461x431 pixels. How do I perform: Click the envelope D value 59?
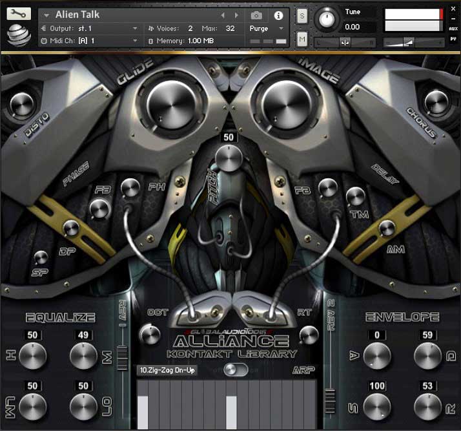click(x=427, y=335)
